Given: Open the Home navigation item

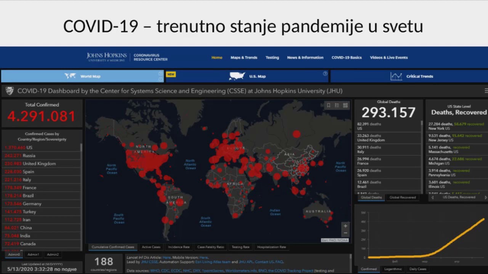Looking at the screenshot, I should [x=217, y=57].
